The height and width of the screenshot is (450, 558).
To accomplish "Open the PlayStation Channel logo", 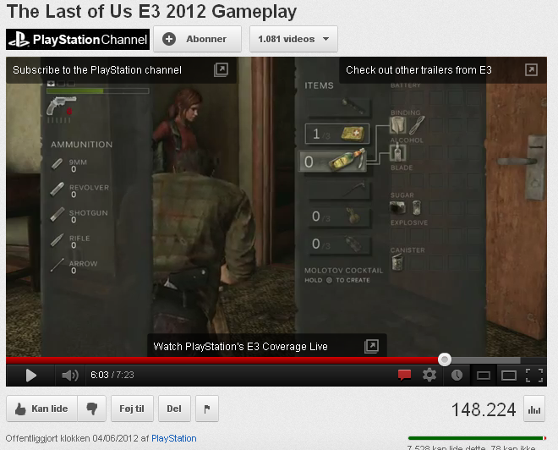I will 78,39.
